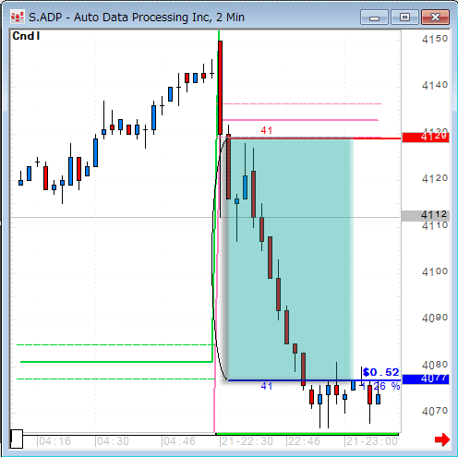The height and width of the screenshot is (457, 458).
Task: Click the pink dashed horizontal line
Action: coord(302,104)
